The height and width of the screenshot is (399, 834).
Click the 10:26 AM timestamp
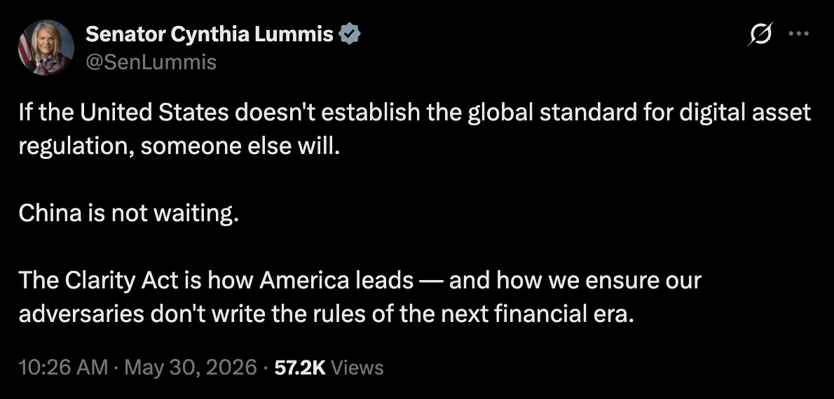click(x=63, y=367)
